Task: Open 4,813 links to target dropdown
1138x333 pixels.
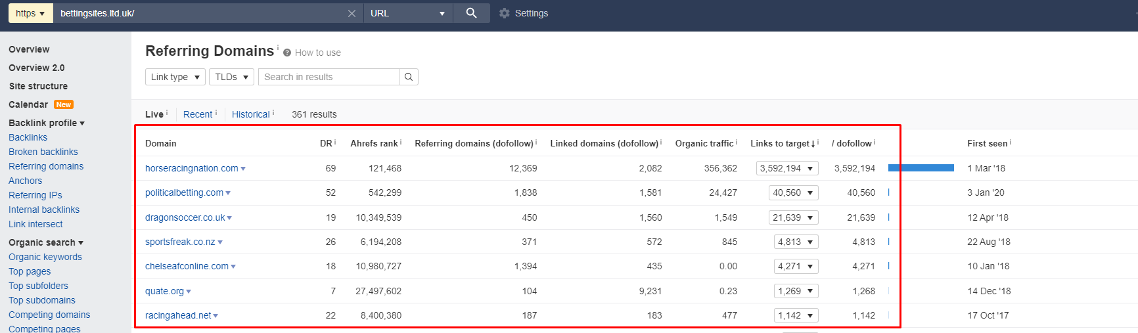Action: pos(796,242)
